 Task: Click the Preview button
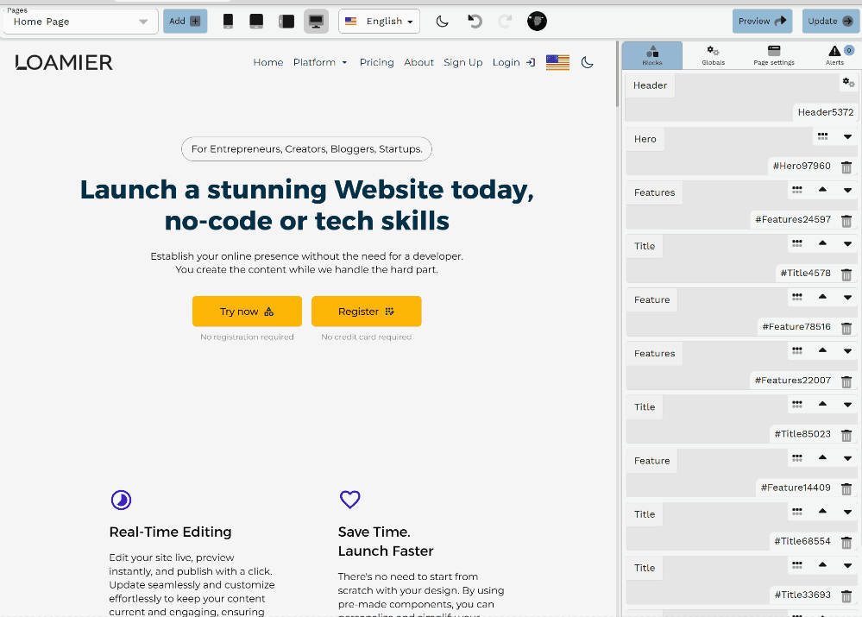point(763,22)
